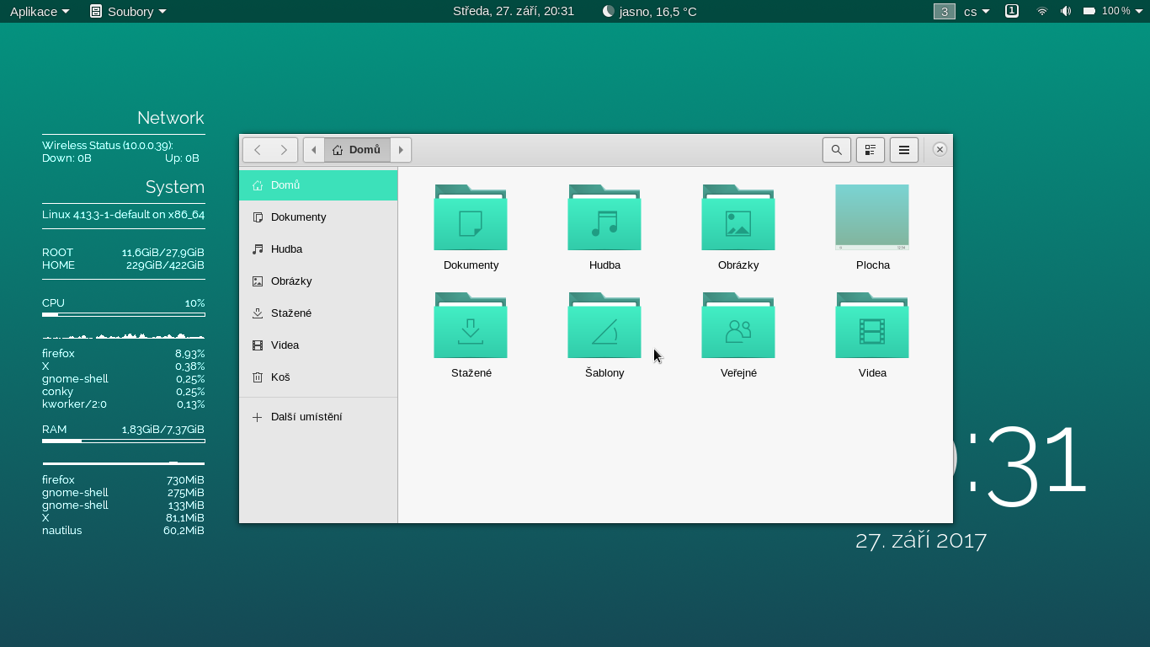
Task: Go to Stažené in the sidebar
Action: [318, 313]
